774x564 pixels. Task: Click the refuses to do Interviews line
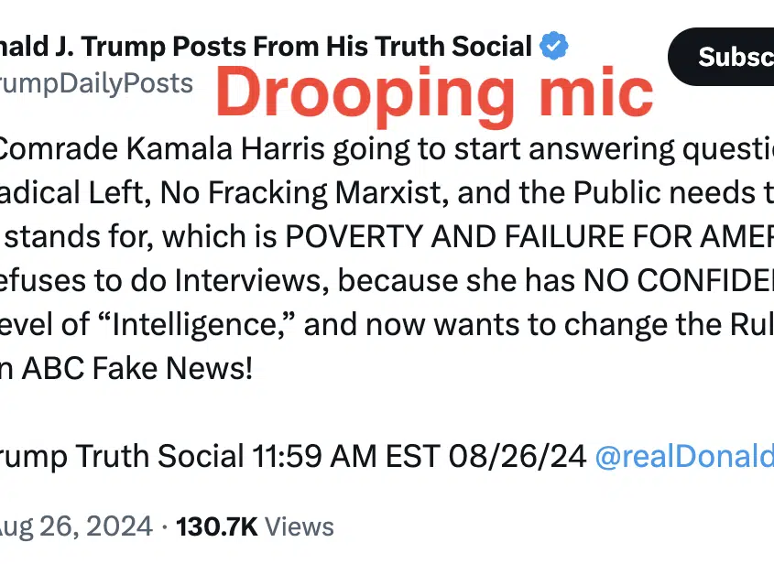point(387,281)
